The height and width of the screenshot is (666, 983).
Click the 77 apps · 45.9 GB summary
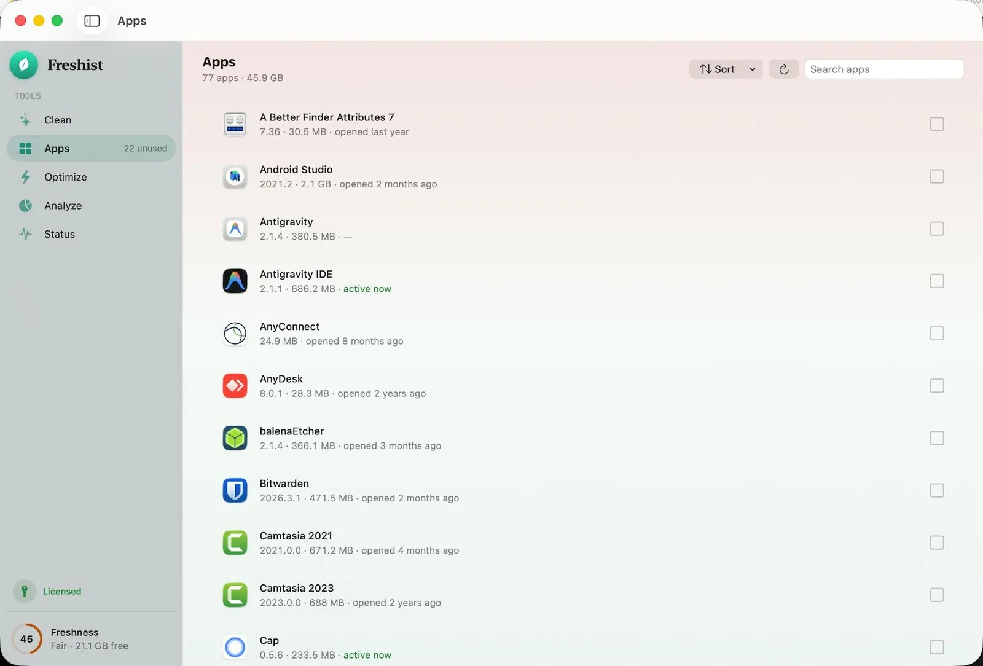pos(243,78)
